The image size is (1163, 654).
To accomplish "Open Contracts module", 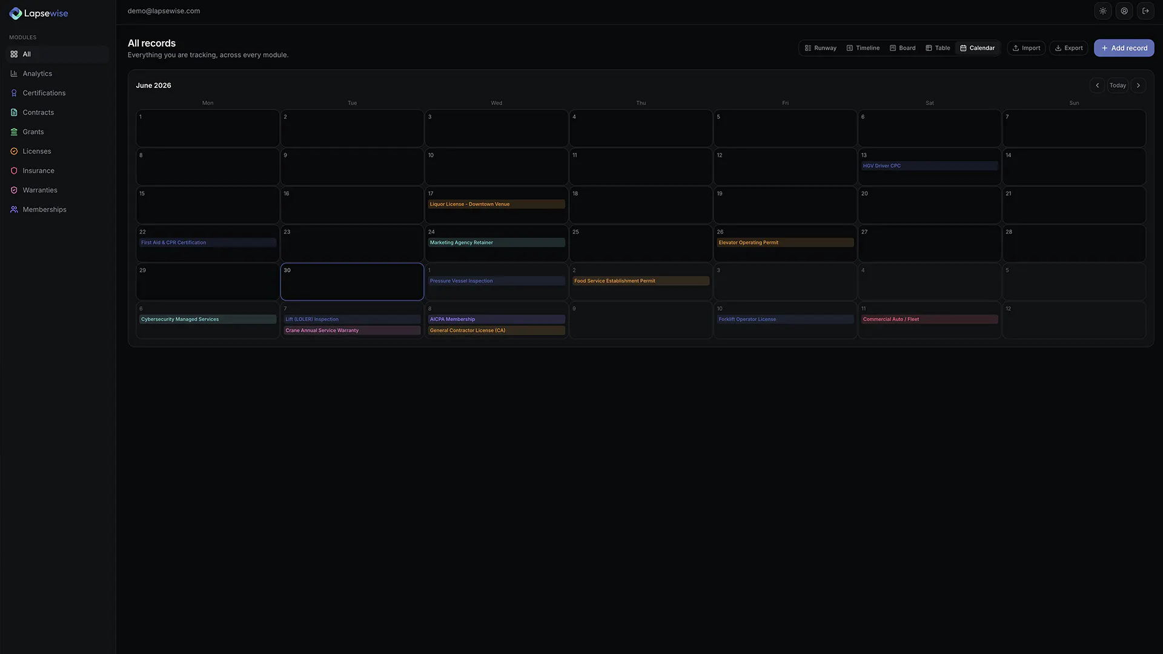I will coord(58,112).
